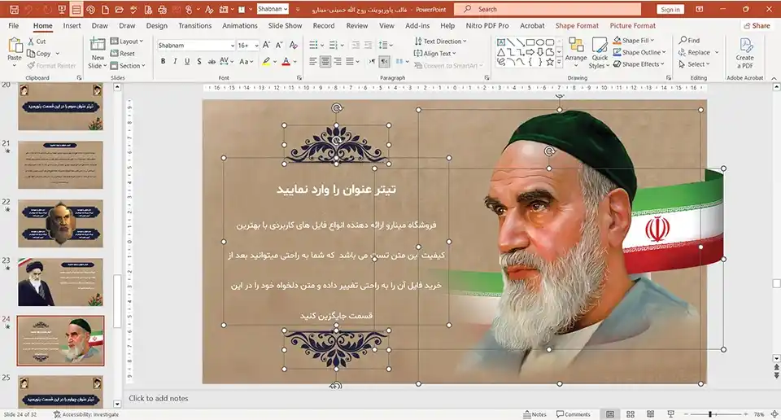
Task: Start slideshow from the status bar icon
Action: pos(671,414)
